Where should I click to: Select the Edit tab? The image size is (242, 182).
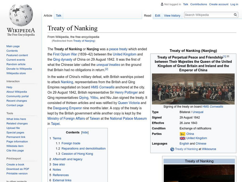click(x=158, y=15)
